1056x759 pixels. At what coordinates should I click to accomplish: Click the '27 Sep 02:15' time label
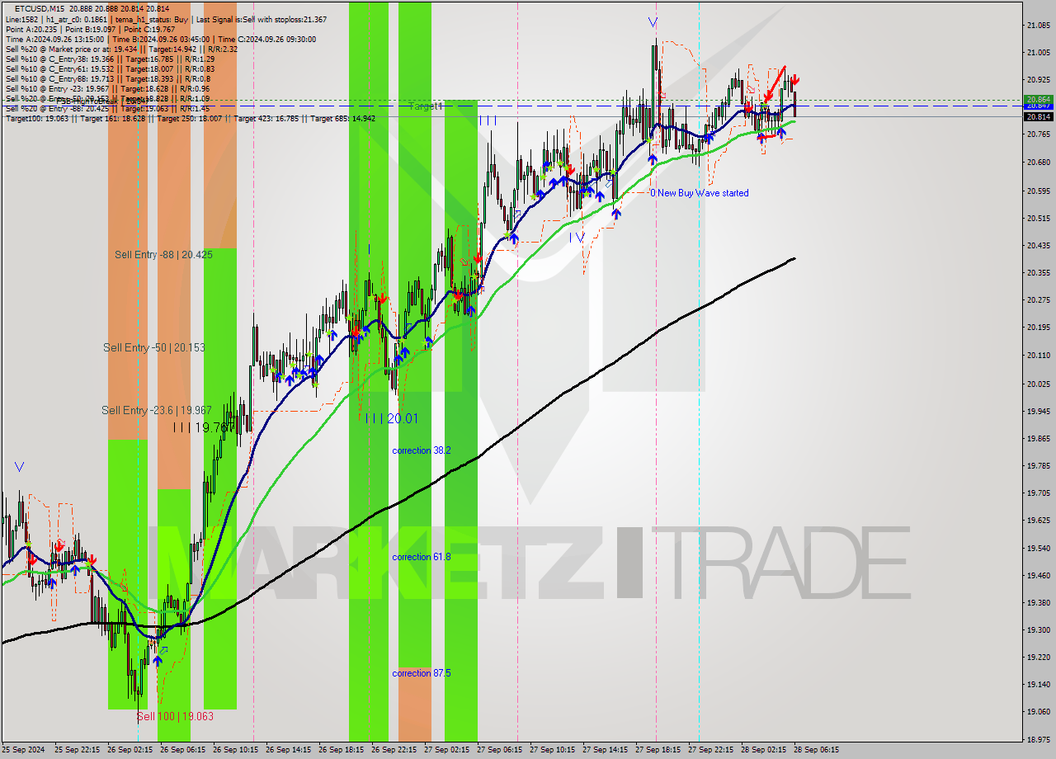pyautogui.click(x=446, y=750)
